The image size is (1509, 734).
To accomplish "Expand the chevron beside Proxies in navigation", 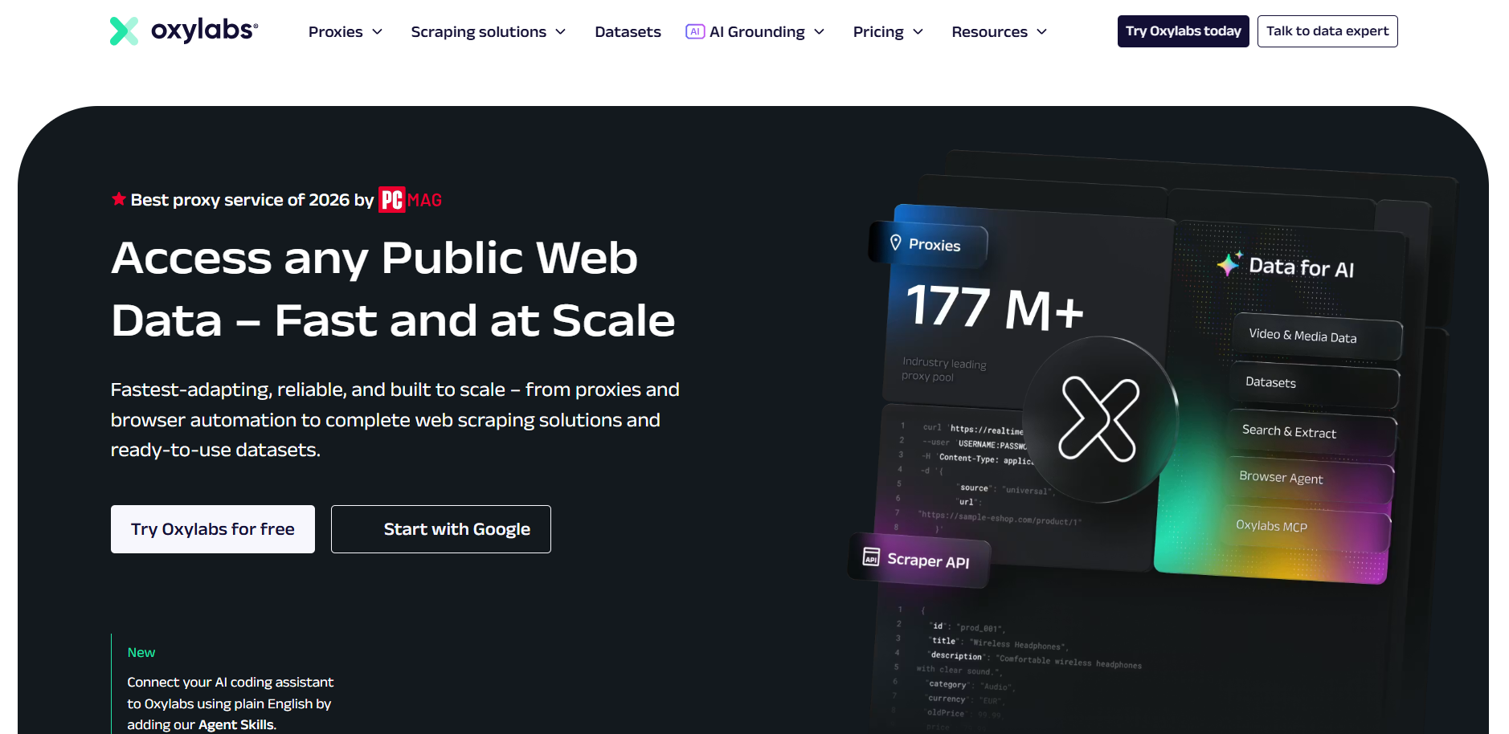I will (x=377, y=32).
